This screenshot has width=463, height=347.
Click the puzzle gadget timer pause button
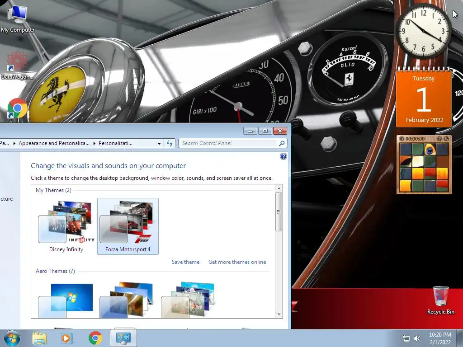point(402,139)
